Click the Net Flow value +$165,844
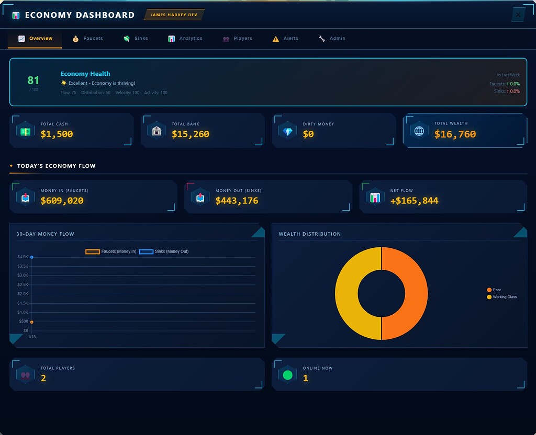The width and height of the screenshot is (536, 435). [x=415, y=201]
